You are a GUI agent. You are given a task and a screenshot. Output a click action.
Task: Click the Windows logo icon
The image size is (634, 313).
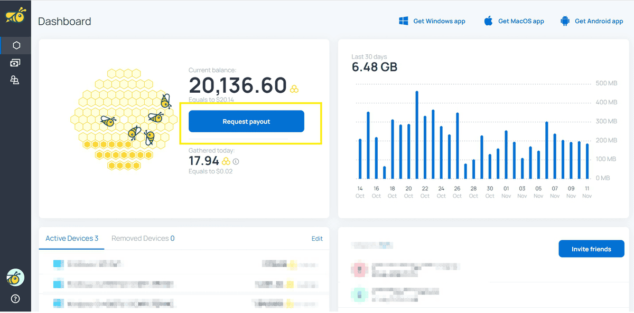pos(404,21)
